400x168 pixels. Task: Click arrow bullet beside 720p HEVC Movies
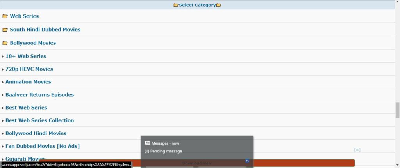tap(3, 69)
